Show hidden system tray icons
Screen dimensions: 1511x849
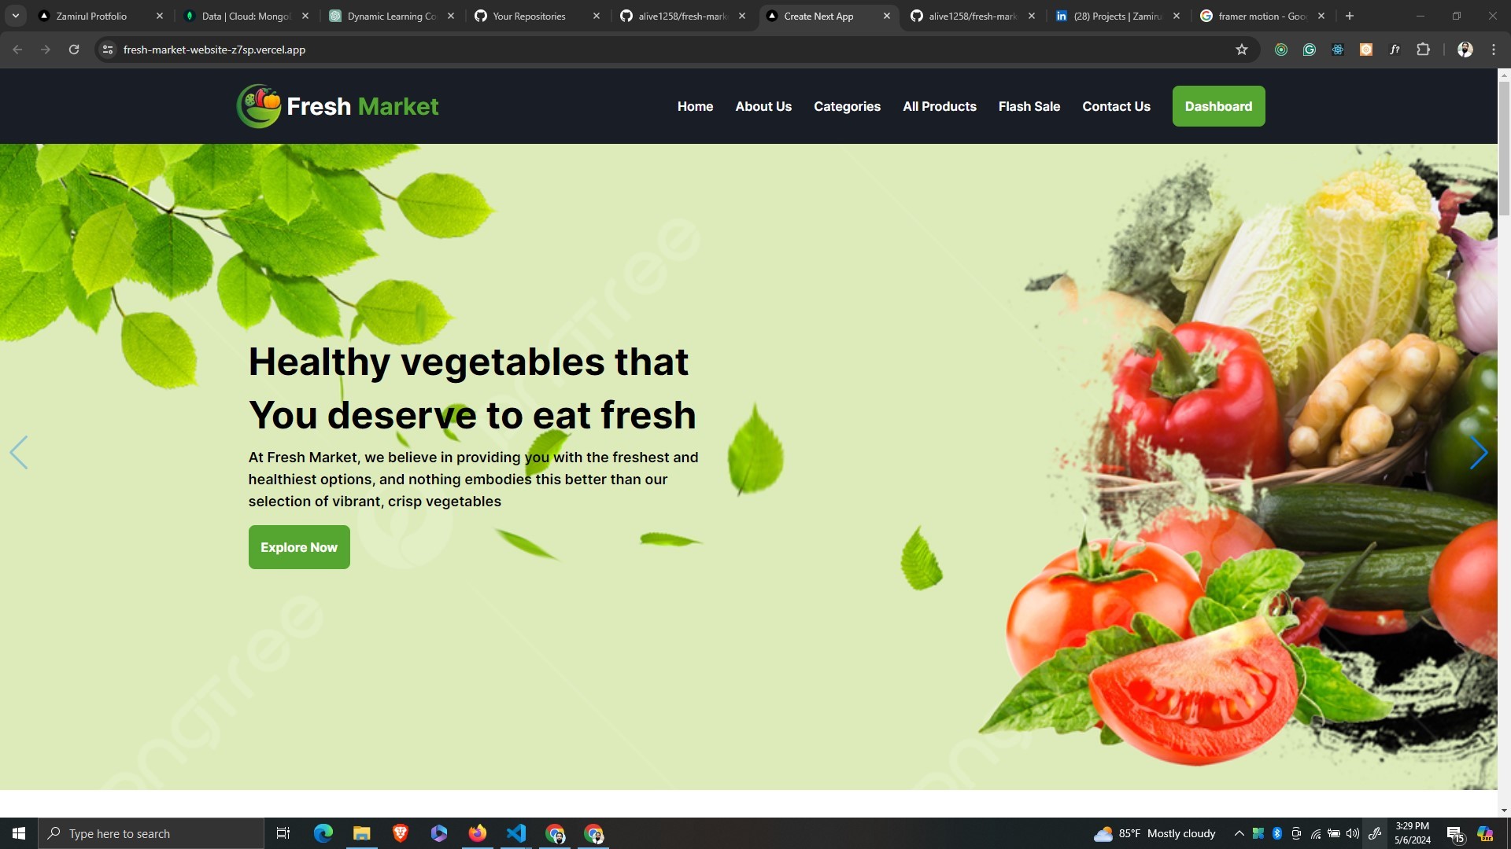(x=1239, y=833)
